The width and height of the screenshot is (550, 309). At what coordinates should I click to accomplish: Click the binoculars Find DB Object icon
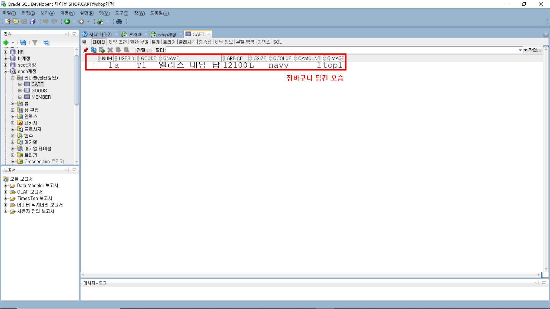pos(119,21)
